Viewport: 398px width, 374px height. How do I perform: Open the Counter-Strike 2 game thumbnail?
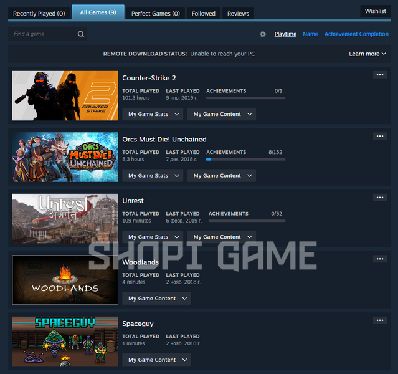pyautogui.click(x=65, y=96)
